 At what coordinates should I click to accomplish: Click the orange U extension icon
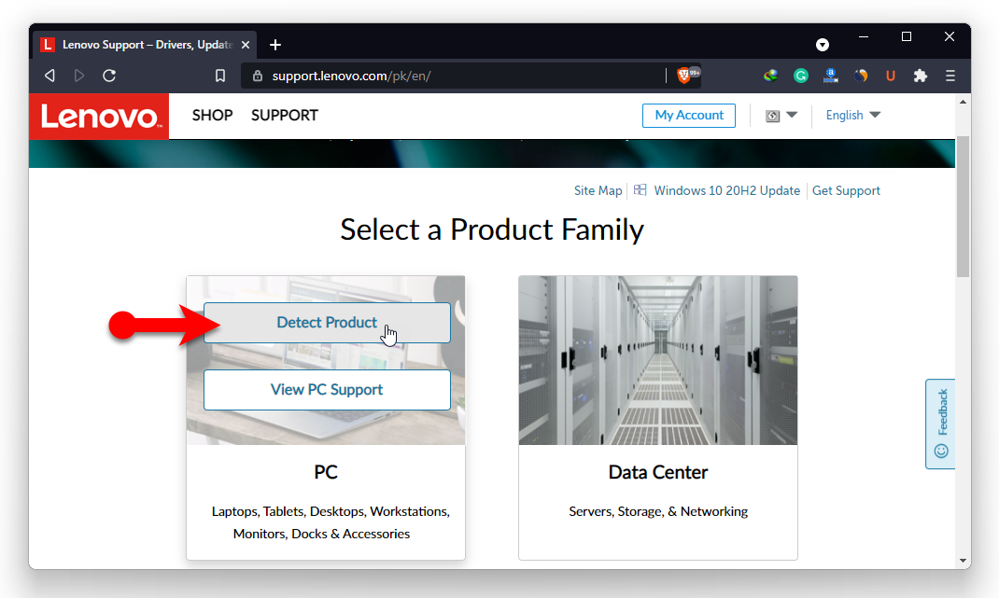[891, 76]
